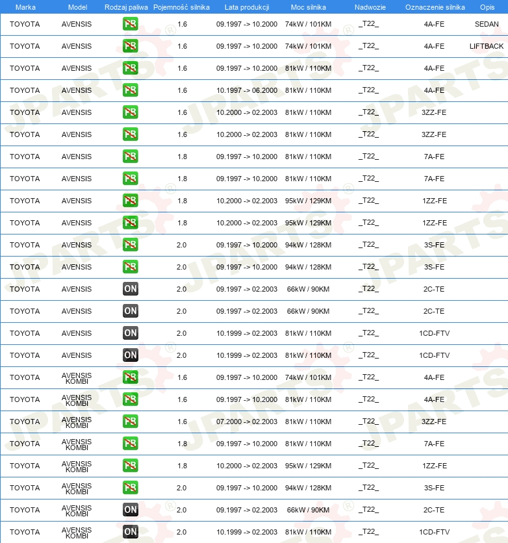The height and width of the screenshot is (543, 508).
Task: Click petrol icon of Avensis Kombi 3ZZ-FE row
Action: 130,422
